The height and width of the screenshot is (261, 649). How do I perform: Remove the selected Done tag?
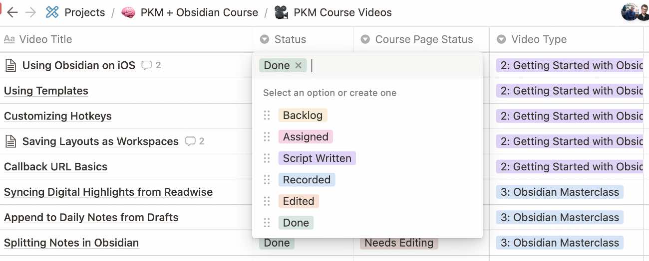298,65
